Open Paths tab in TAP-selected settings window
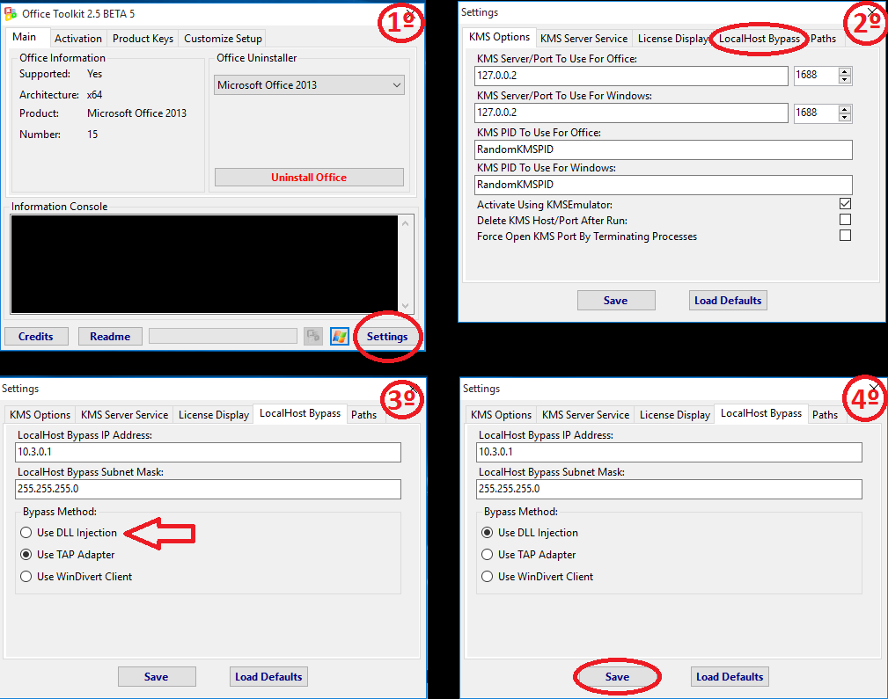 point(363,415)
